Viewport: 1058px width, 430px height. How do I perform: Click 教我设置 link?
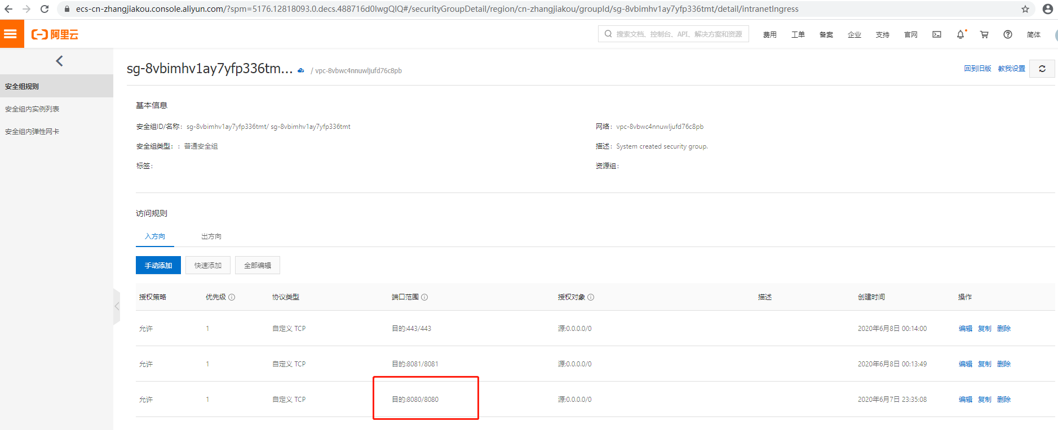(1012, 68)
